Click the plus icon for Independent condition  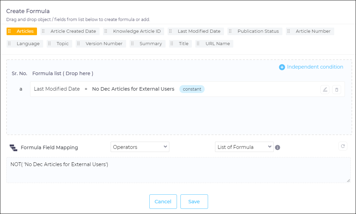pyautogui.click(x=282, y=67)
